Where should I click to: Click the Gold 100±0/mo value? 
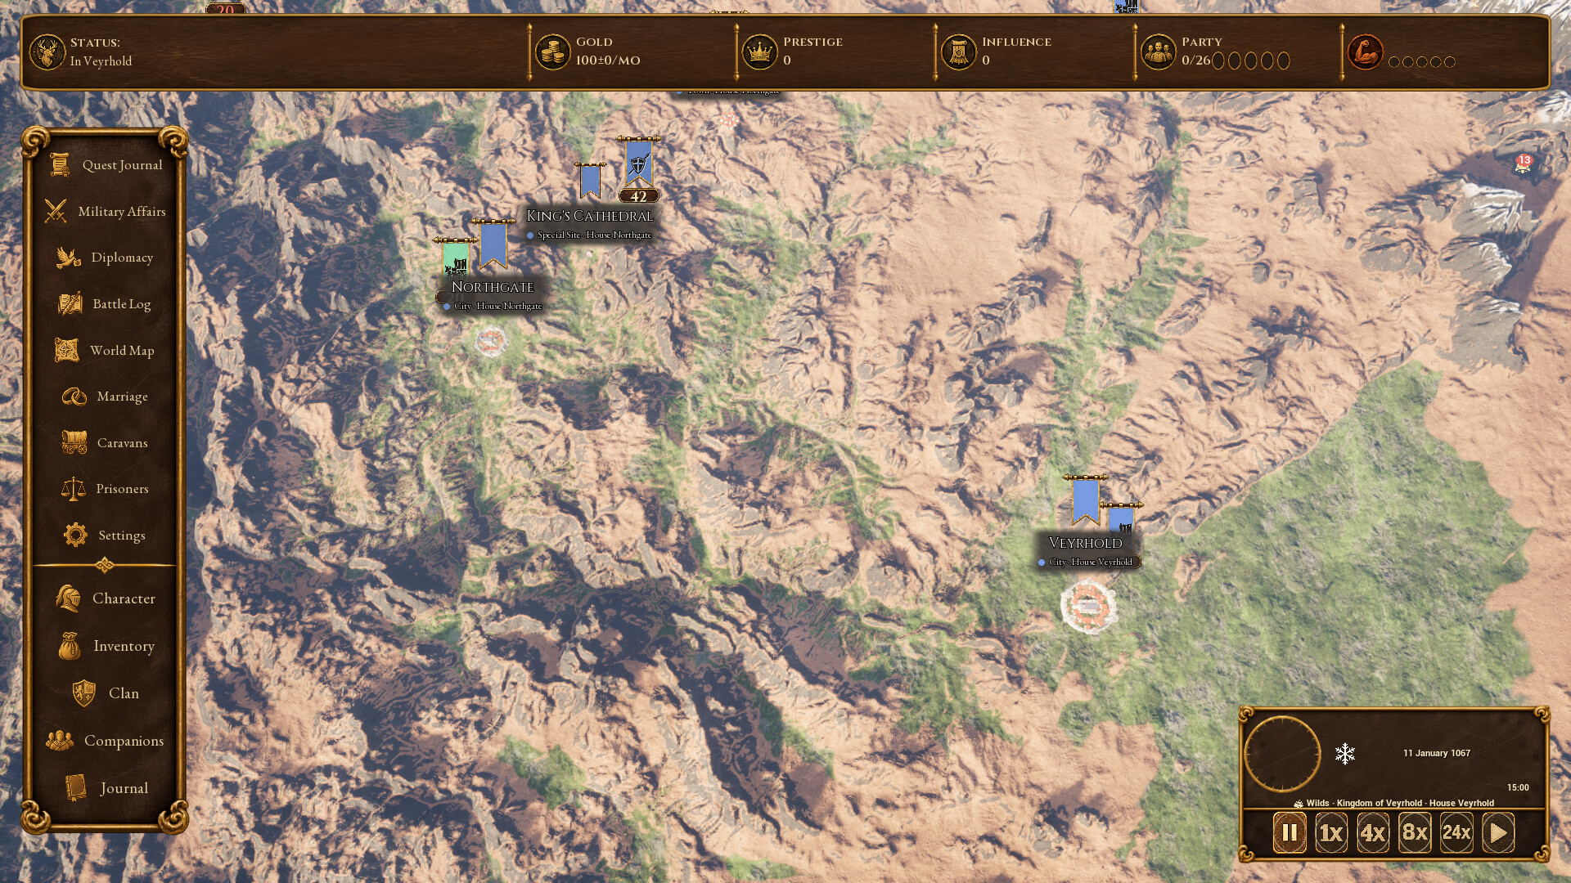[x=608, y=61]
